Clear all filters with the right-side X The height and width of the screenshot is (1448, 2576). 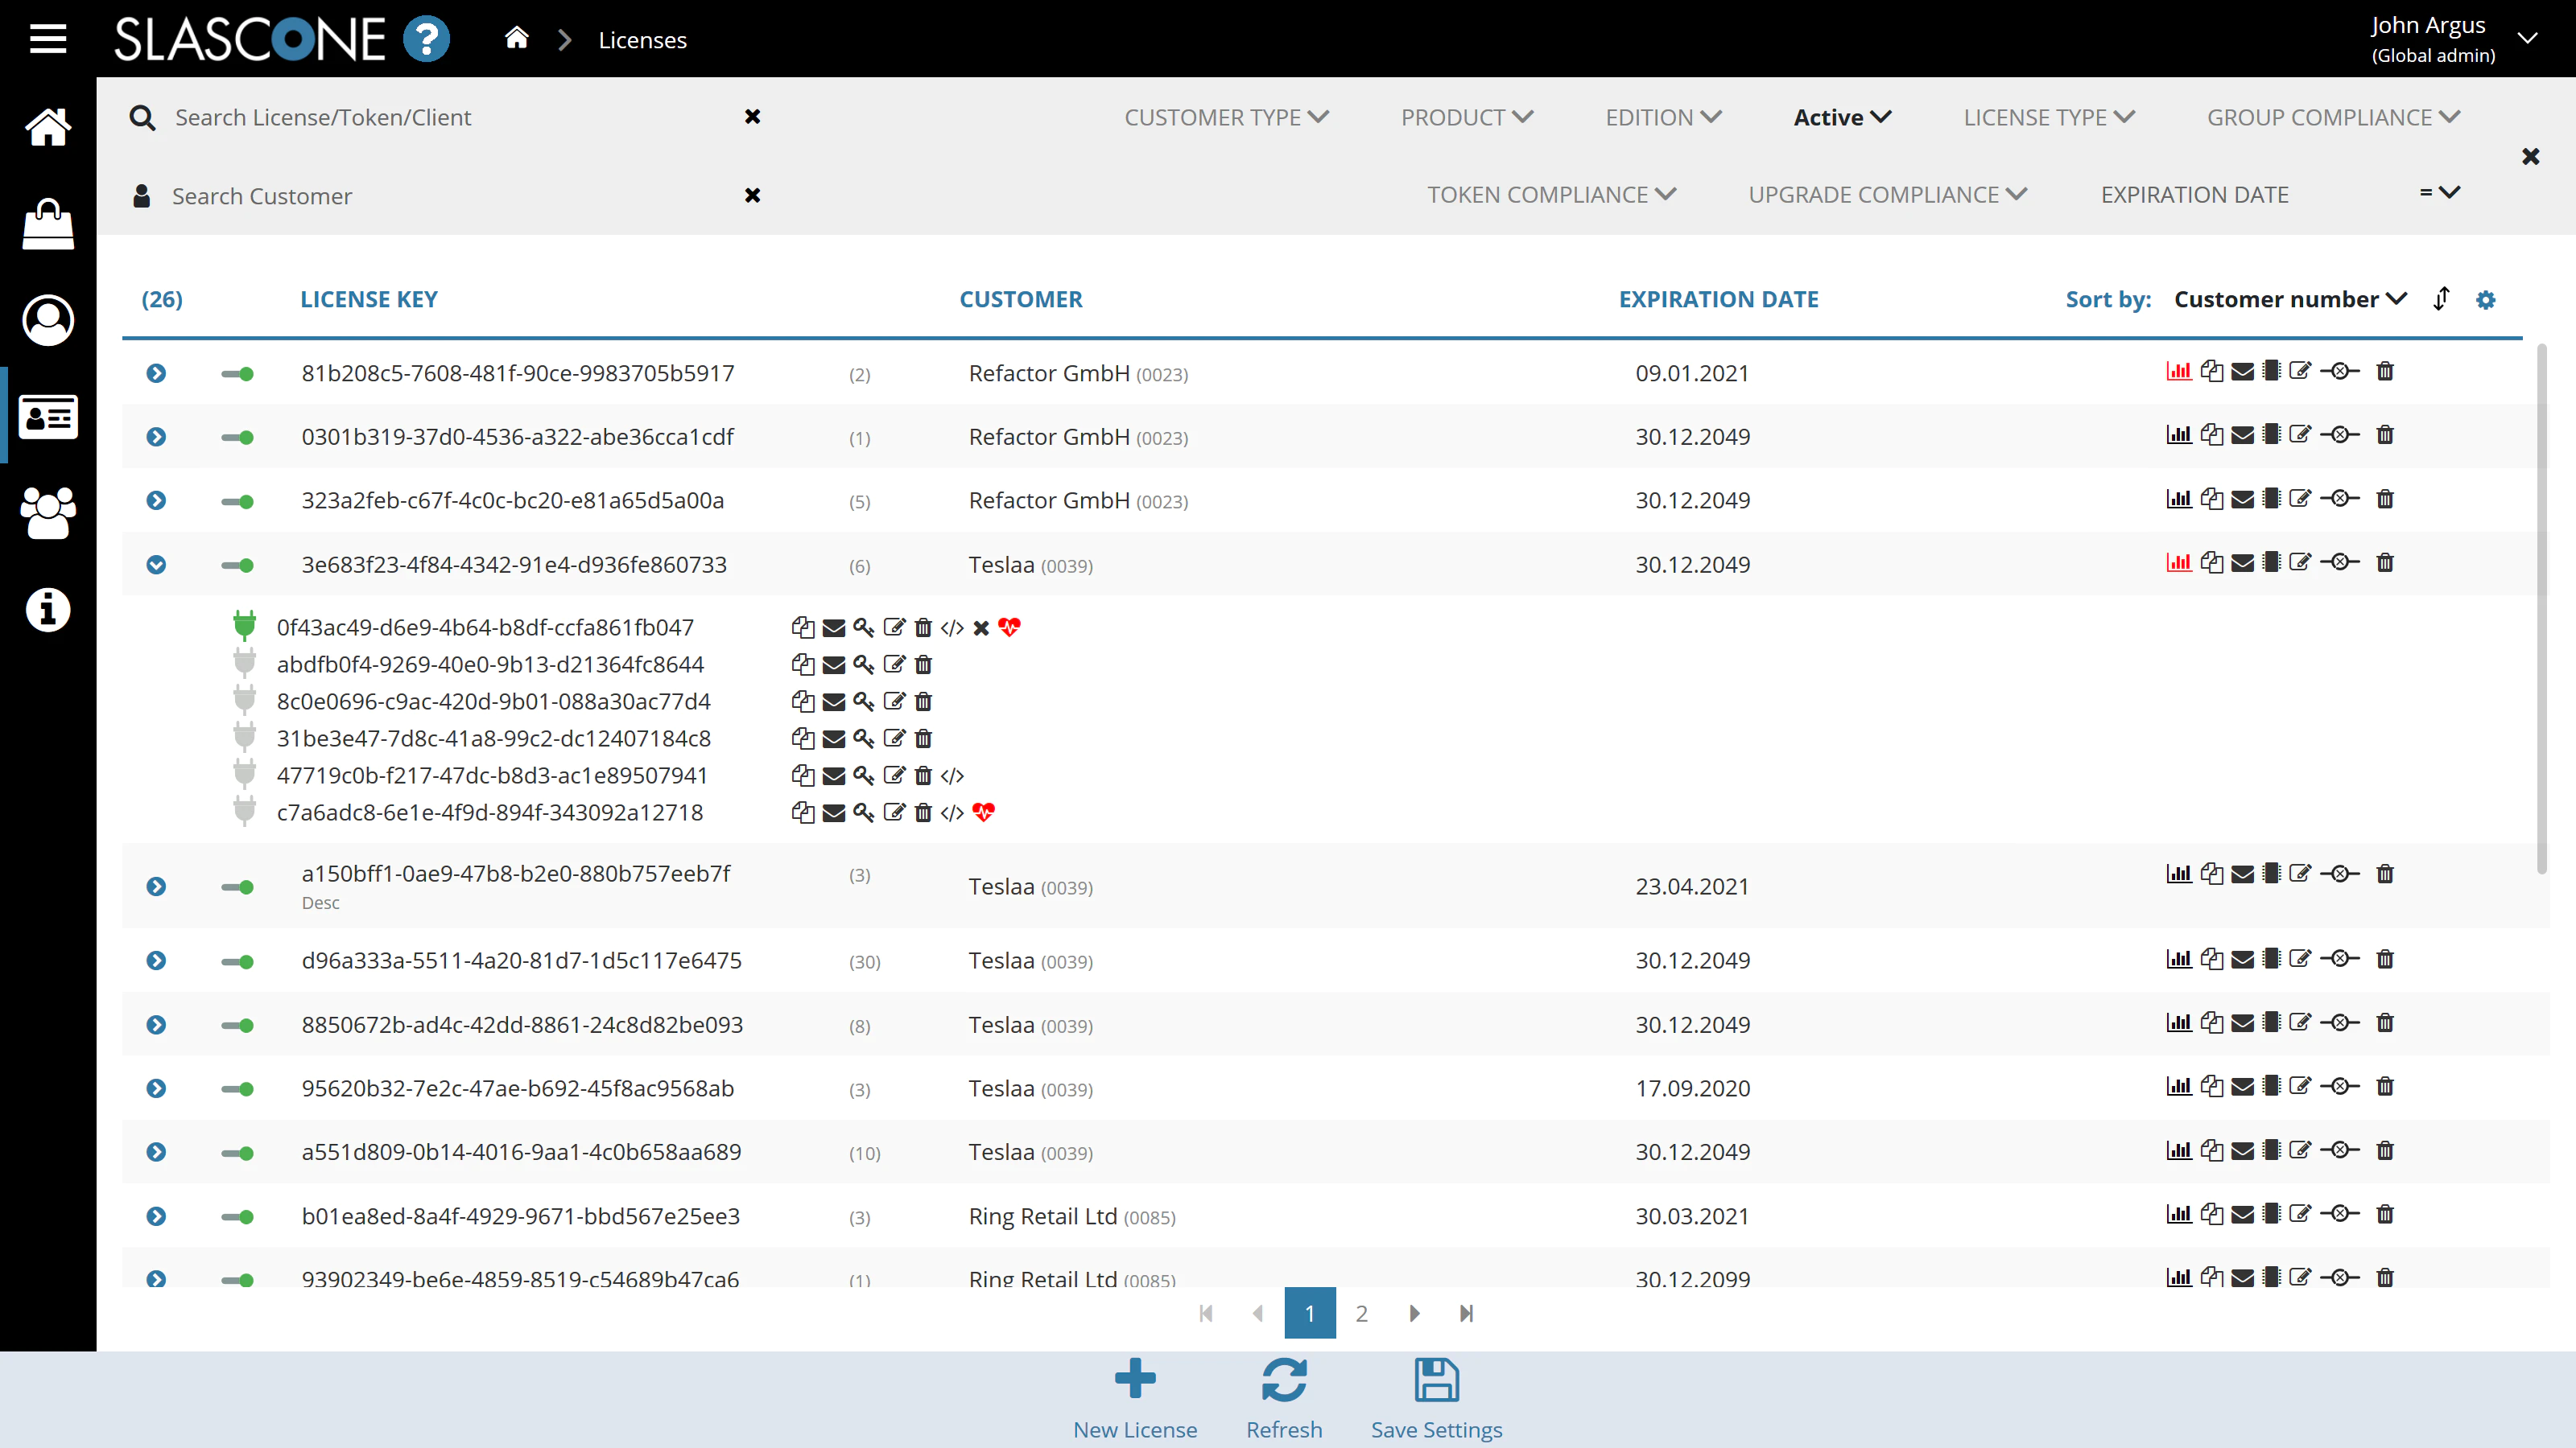2530,156
